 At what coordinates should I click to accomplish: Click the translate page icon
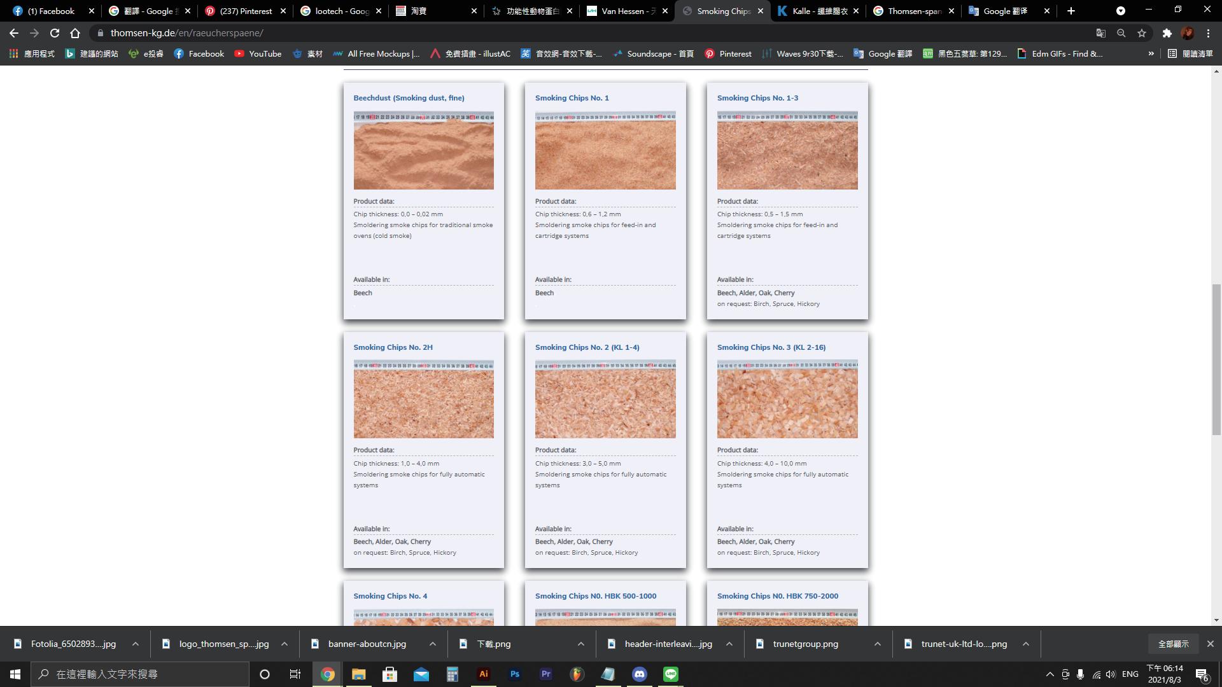[x=1100, y=33]
